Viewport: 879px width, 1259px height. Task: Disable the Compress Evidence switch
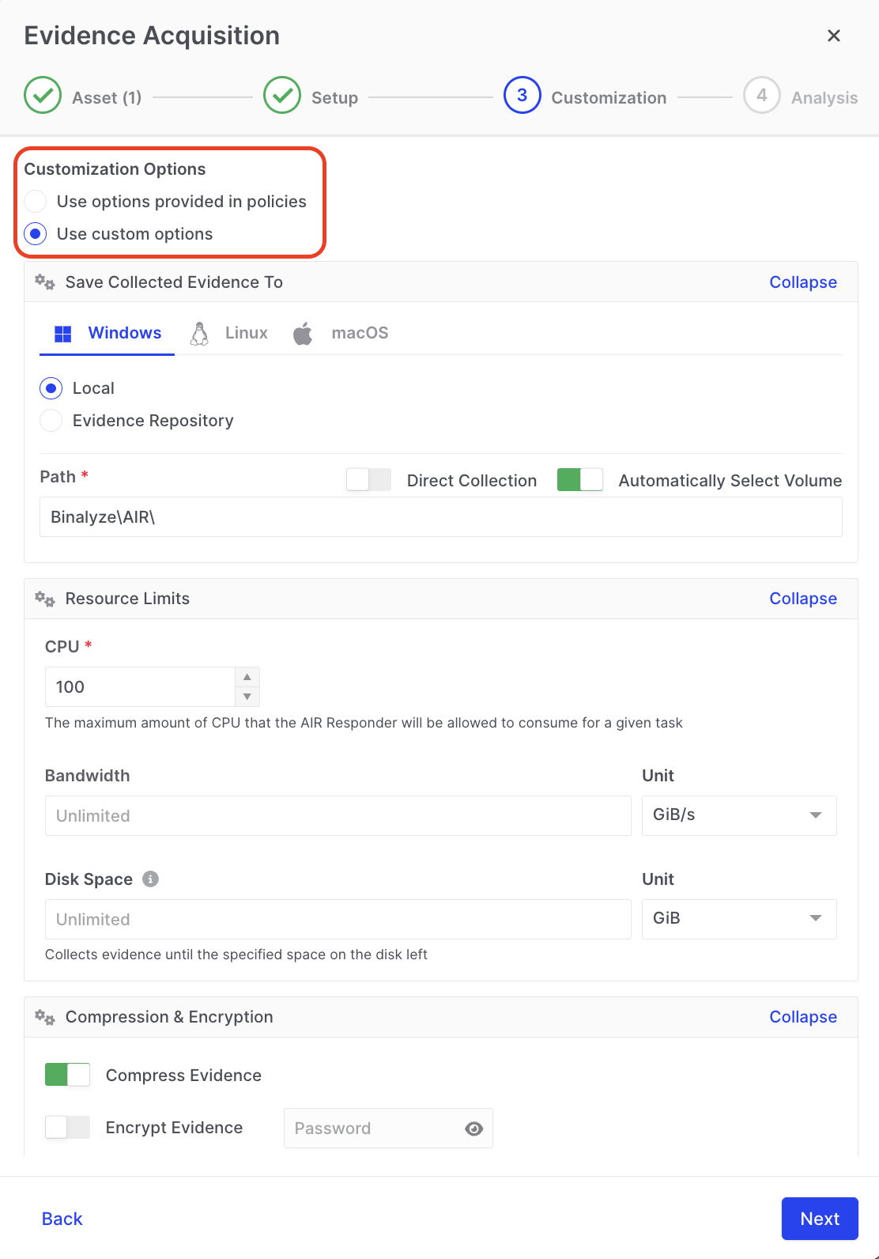[x=67, y=1075]
